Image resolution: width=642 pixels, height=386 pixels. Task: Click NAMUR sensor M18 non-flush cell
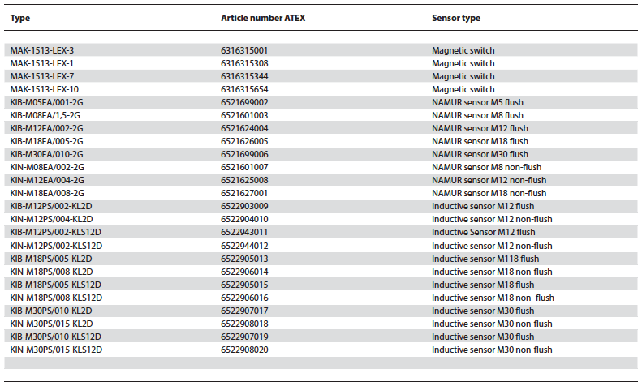pos(489,193)
